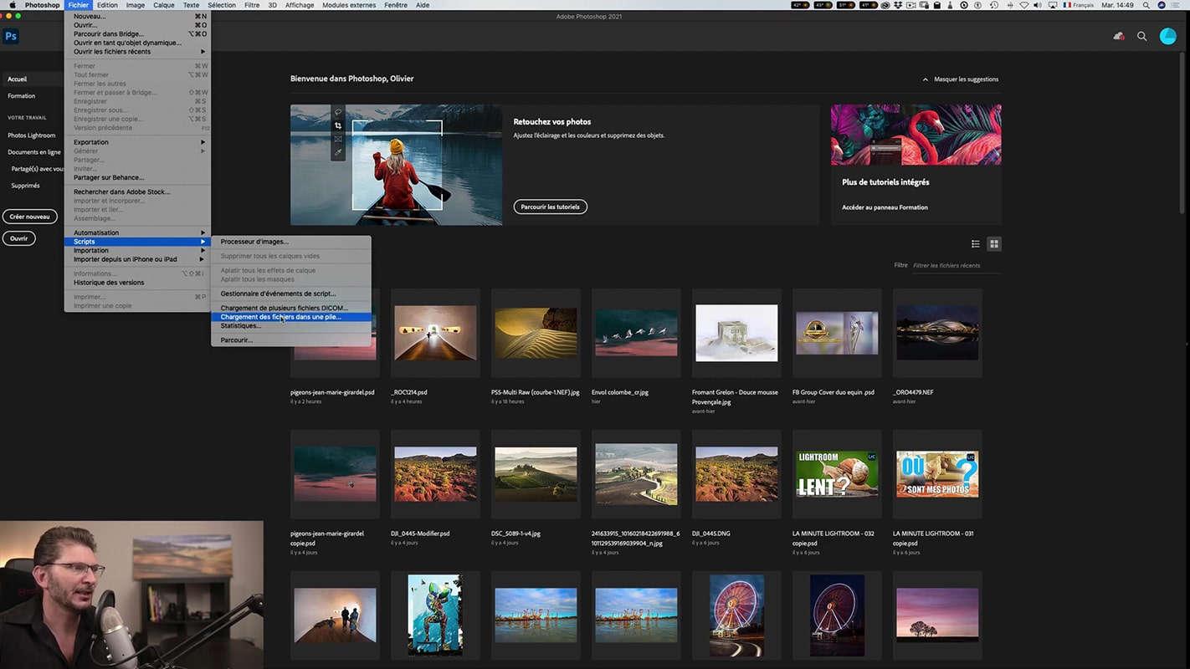Viewport: 1190px width, 669px height.
Task: Go to Formation in left sidebar
Action: (x=22, y=96)
